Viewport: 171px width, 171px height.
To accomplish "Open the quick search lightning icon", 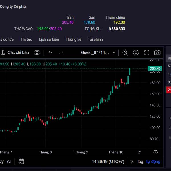I will click(x=125, y=52).
